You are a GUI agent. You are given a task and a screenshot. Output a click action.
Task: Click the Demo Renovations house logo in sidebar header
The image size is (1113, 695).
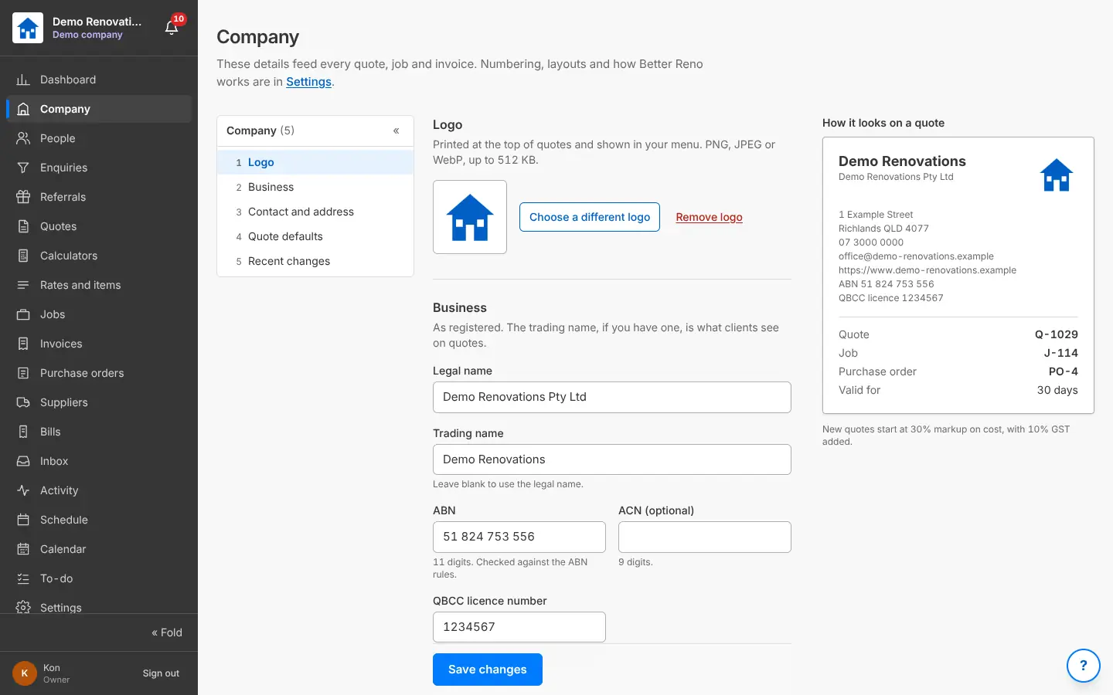[x=28, y=28]
